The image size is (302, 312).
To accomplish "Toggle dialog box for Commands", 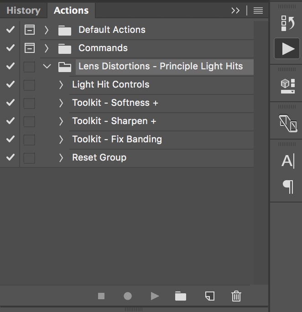I will click(30, 48).
